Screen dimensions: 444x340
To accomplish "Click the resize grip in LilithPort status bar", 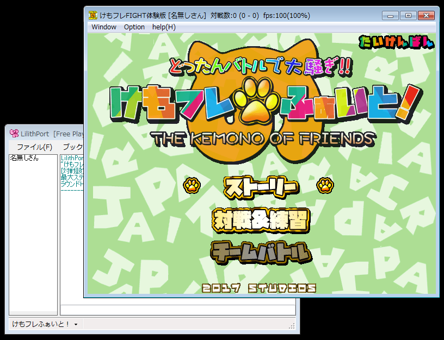I will (x=292, y=326).
